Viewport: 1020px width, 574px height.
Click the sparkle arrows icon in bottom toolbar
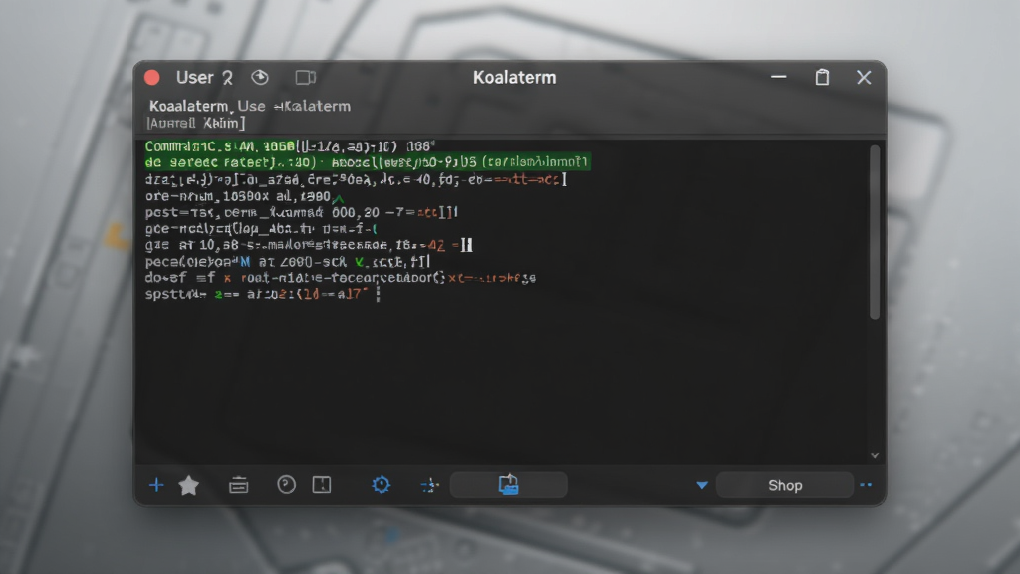point(430,485)
